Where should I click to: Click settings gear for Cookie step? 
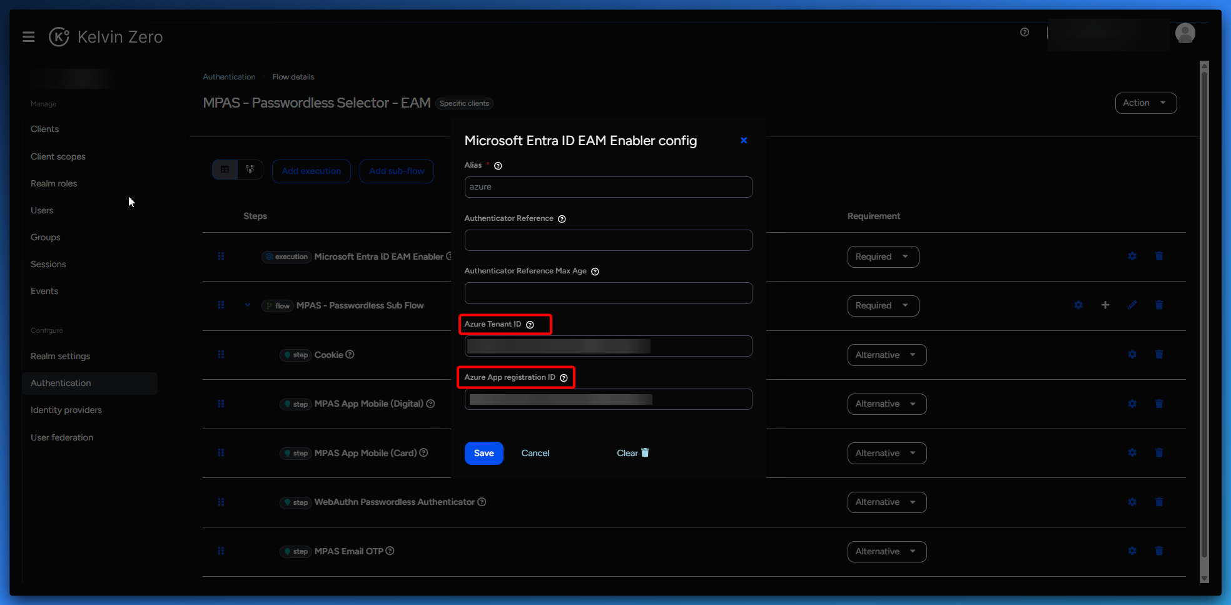pyautogui.click(x=1132, y=354)
